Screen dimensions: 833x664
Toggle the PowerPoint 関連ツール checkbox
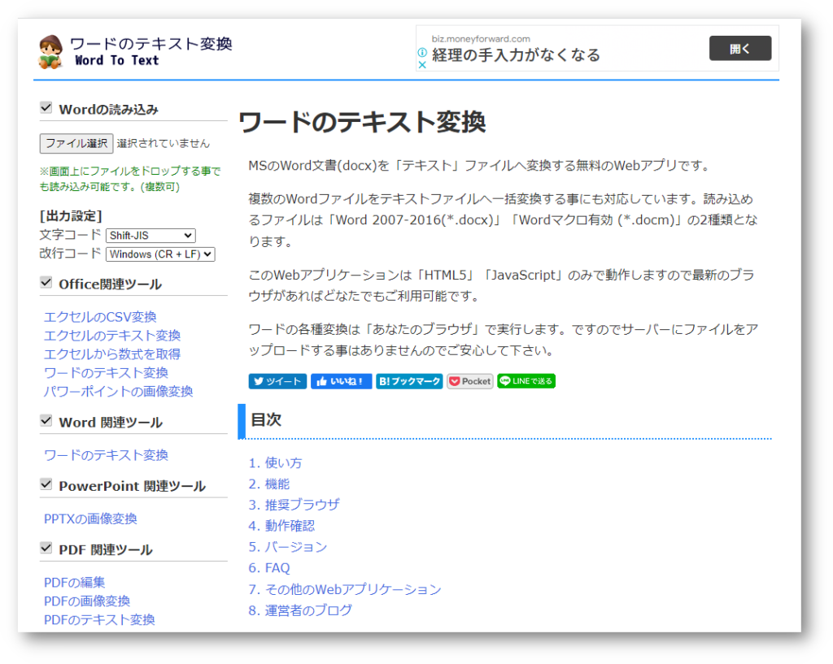pyautogui.click(x=46, y=484)
